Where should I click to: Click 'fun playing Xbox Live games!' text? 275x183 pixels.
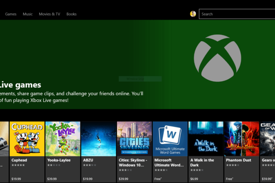click(x=37, y=100)
